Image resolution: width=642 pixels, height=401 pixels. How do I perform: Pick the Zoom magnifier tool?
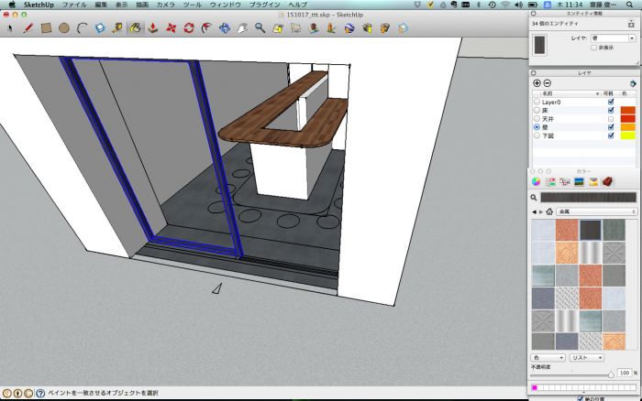pos(260,28)
